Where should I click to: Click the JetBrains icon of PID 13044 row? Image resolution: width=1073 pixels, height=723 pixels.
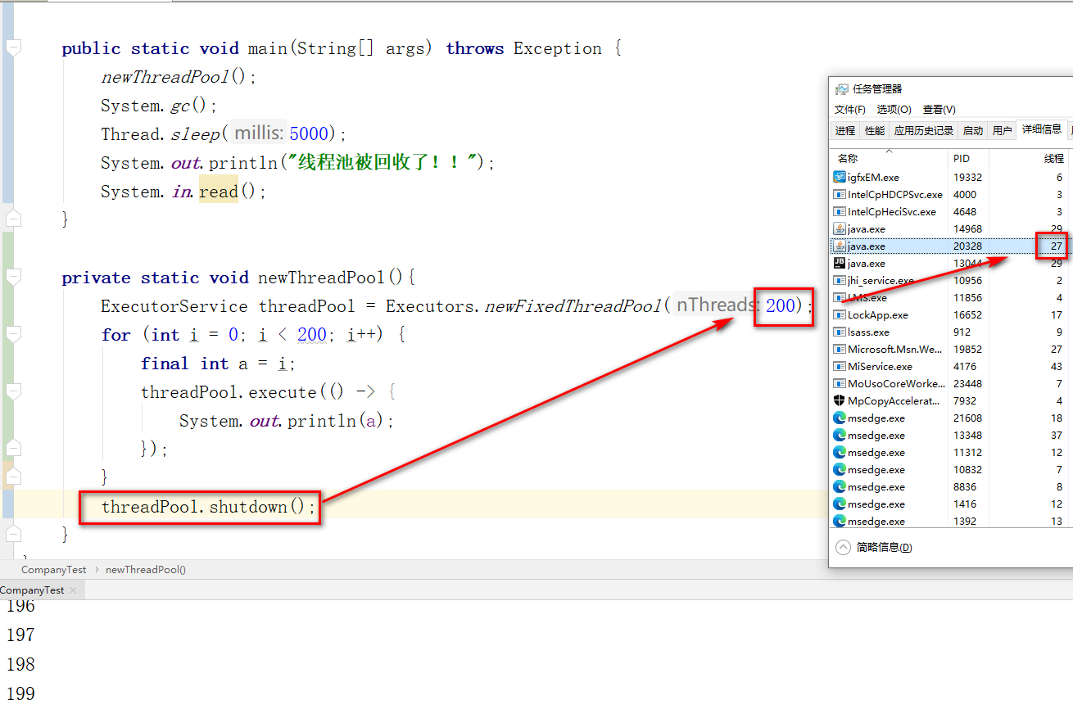tap(839, 263)
